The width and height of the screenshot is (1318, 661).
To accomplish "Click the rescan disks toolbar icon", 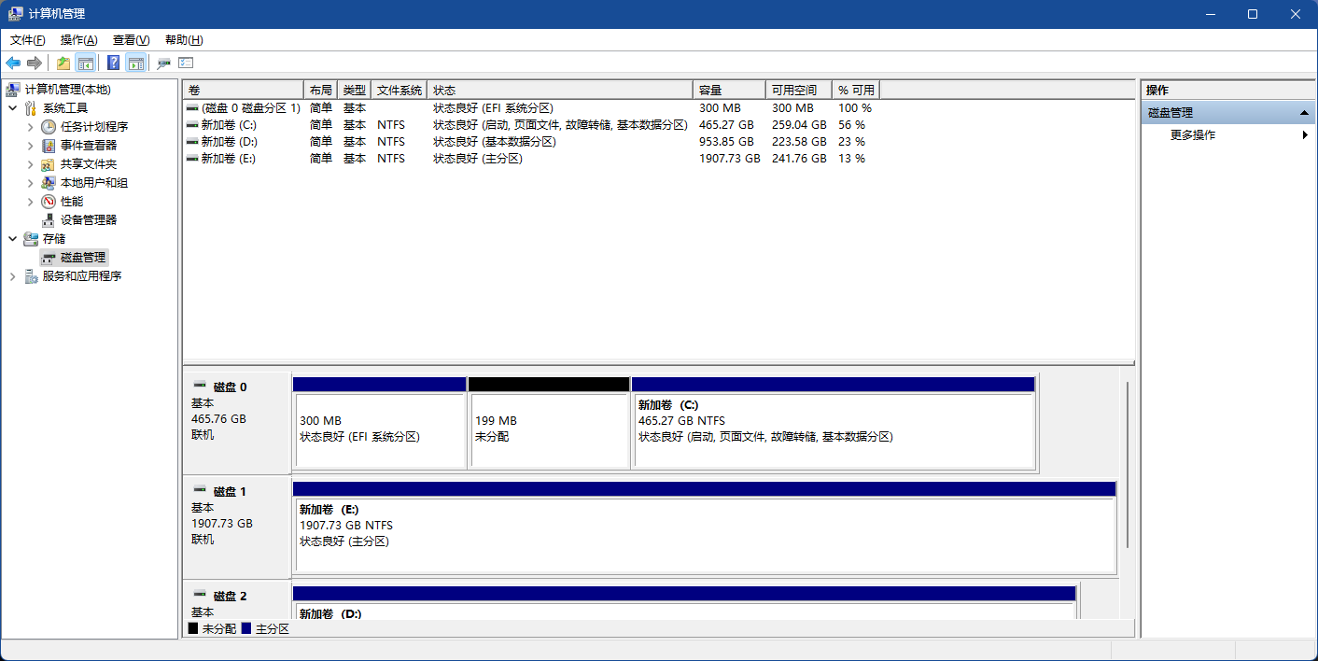I will point(164,63).
